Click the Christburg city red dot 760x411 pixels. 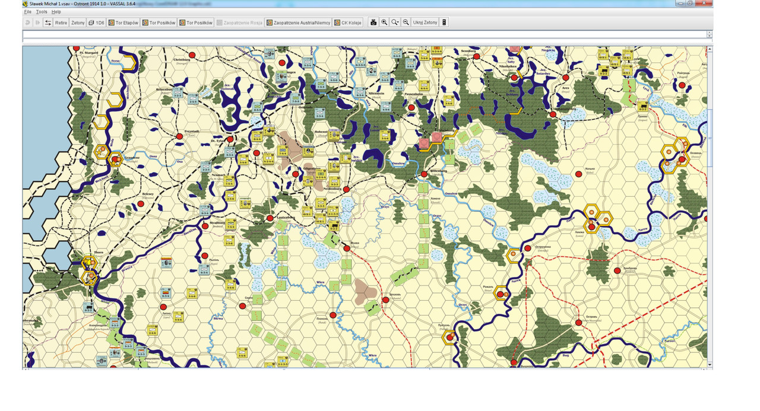tap(192, 55)
